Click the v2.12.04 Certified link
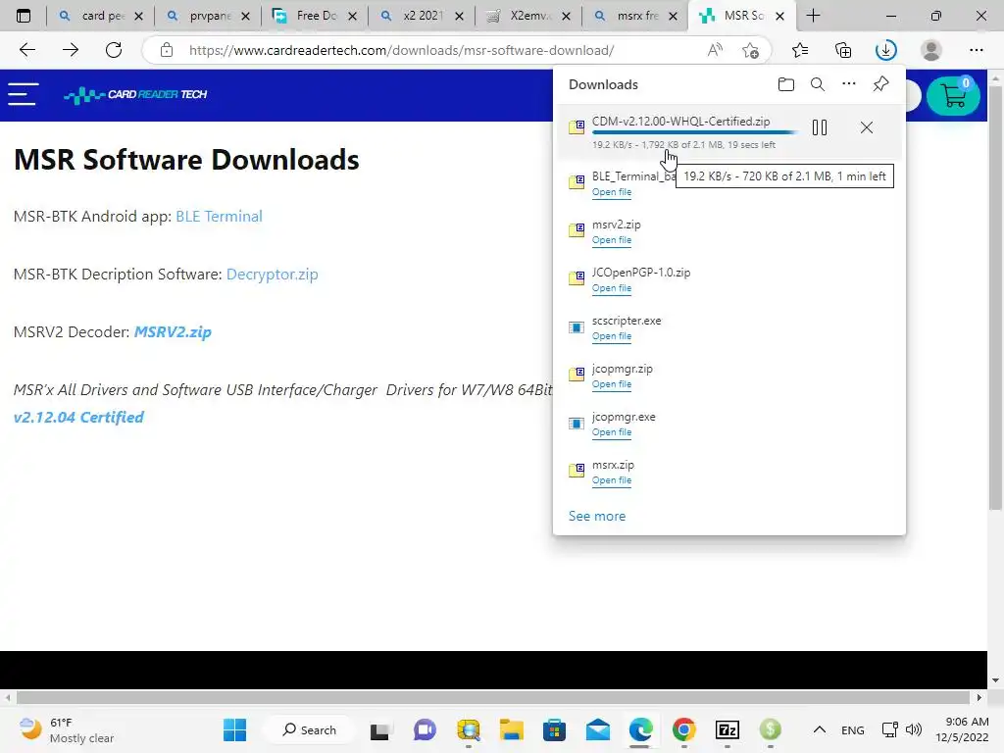Viewport: 1004px width, 753px height. pos(78,418)
